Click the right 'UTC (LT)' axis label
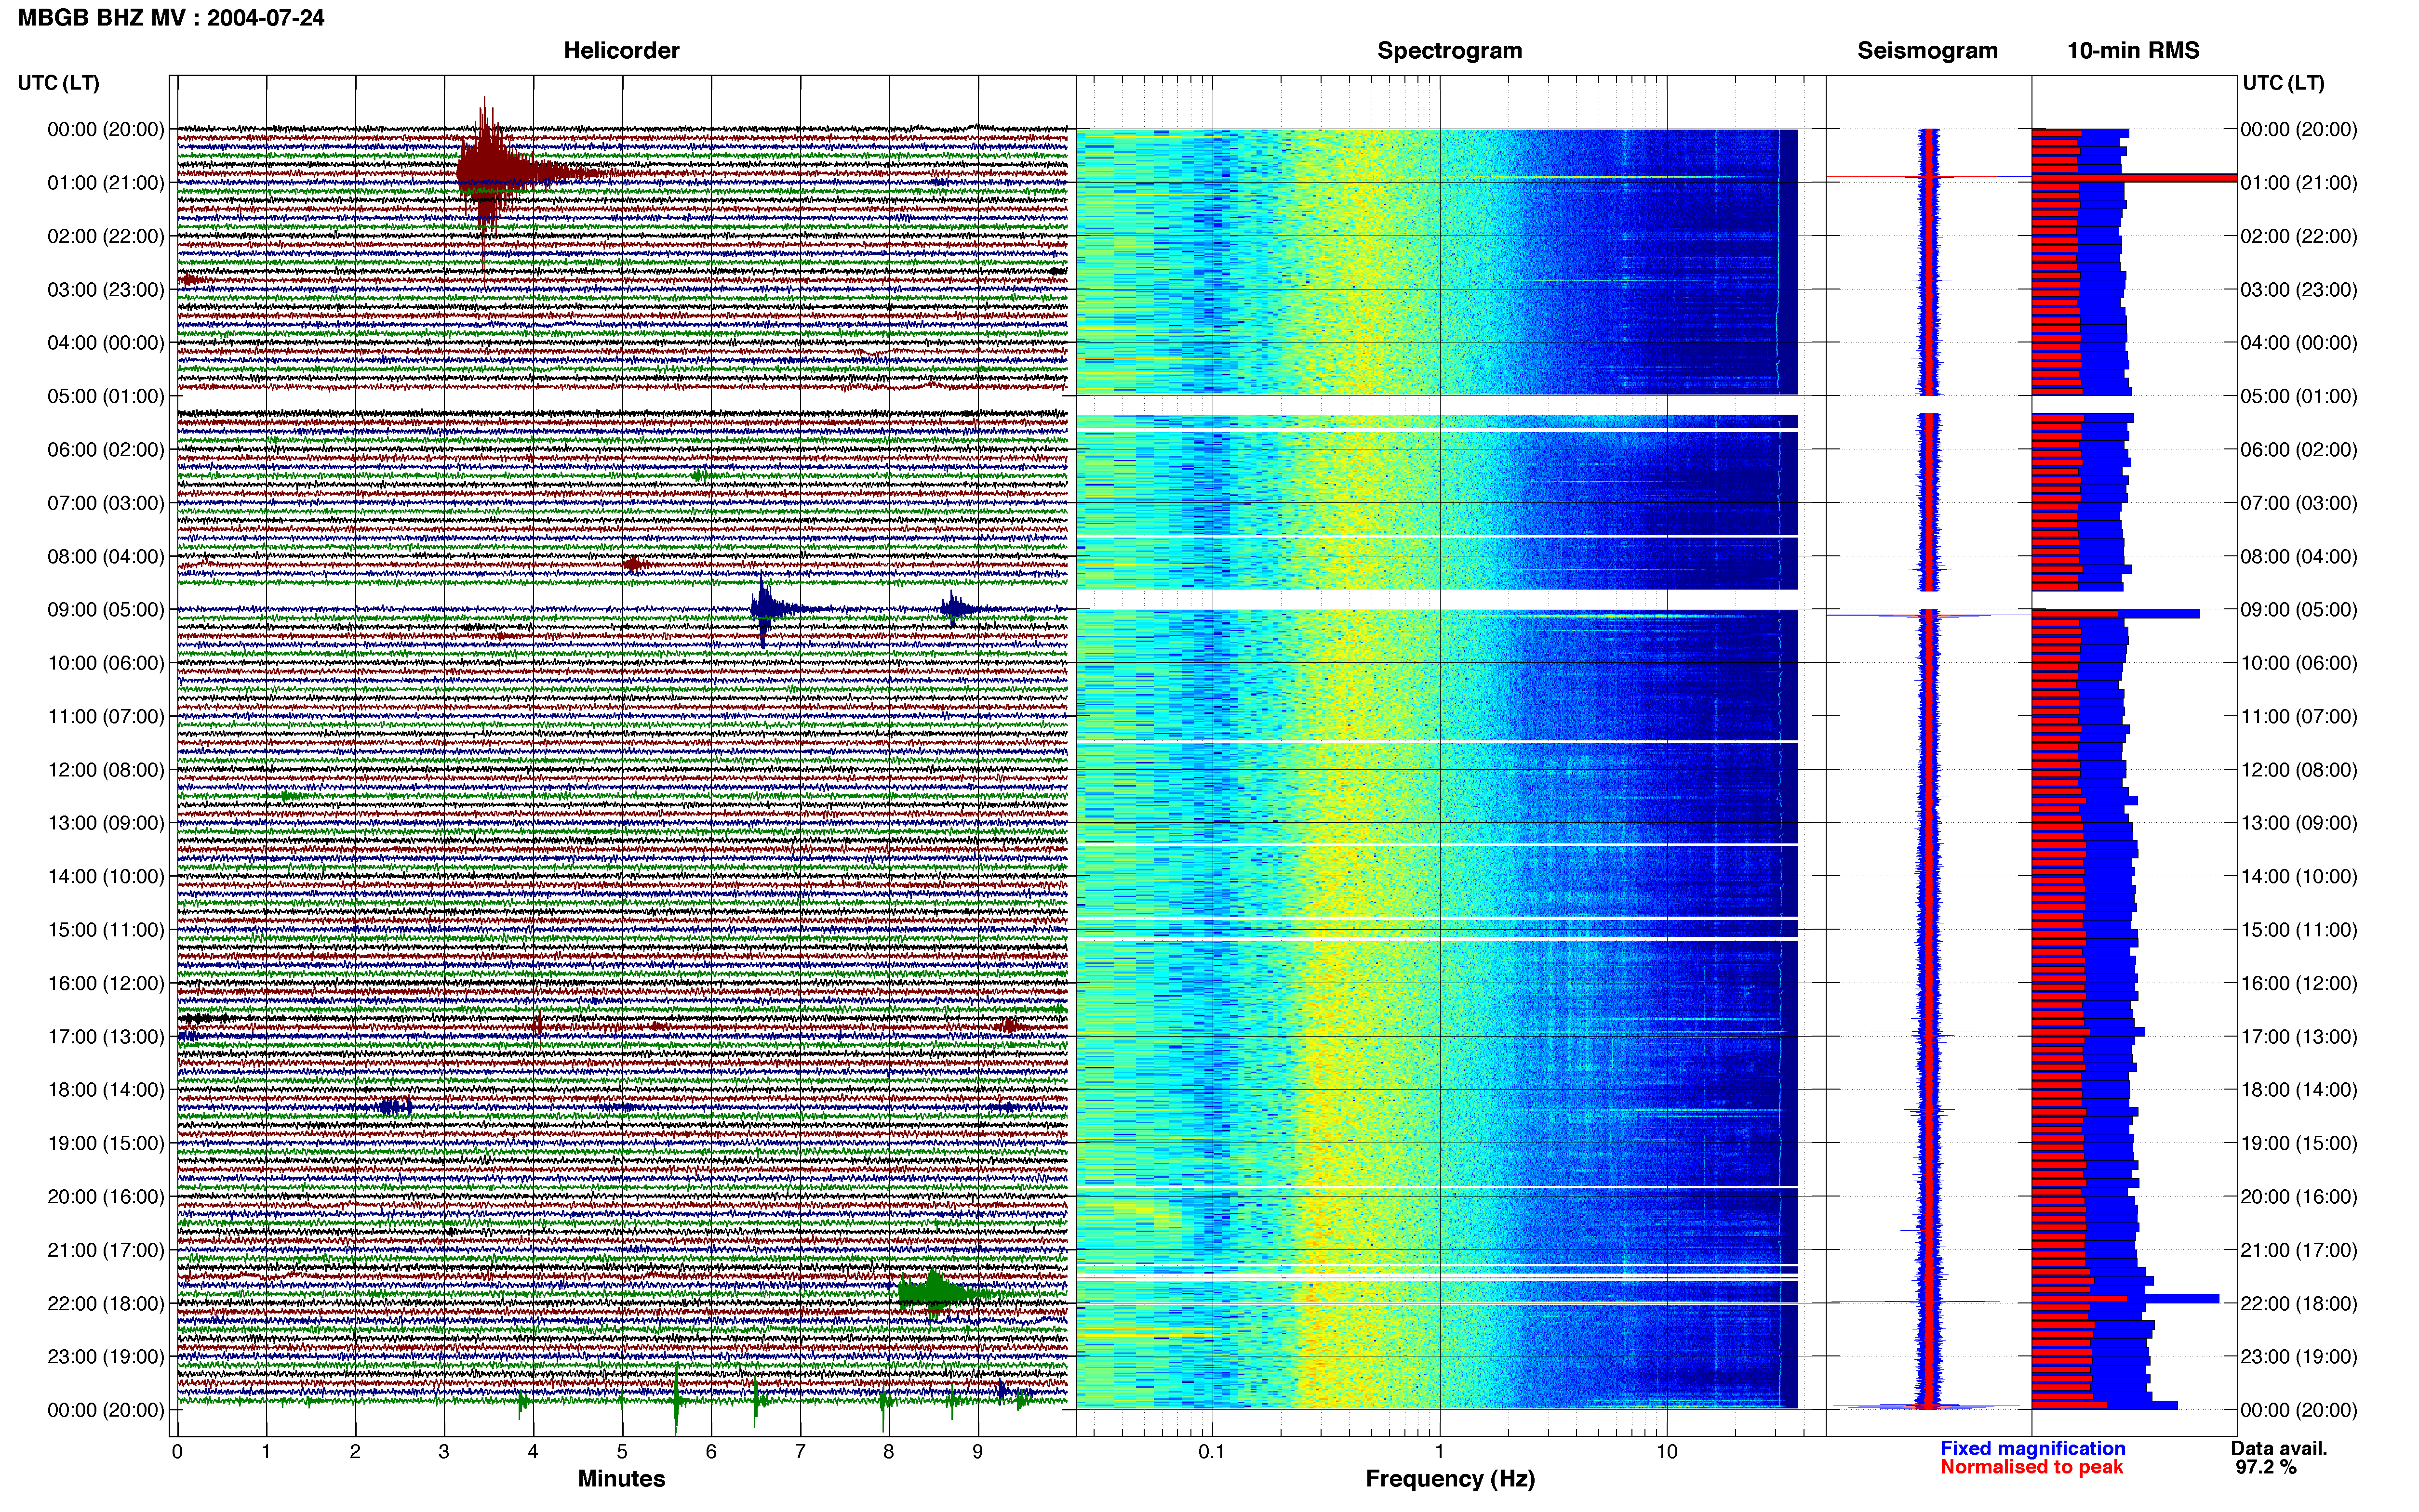Image resolution: width=2419 pixels, height=1512 pixels. [x=2283, y=83]
